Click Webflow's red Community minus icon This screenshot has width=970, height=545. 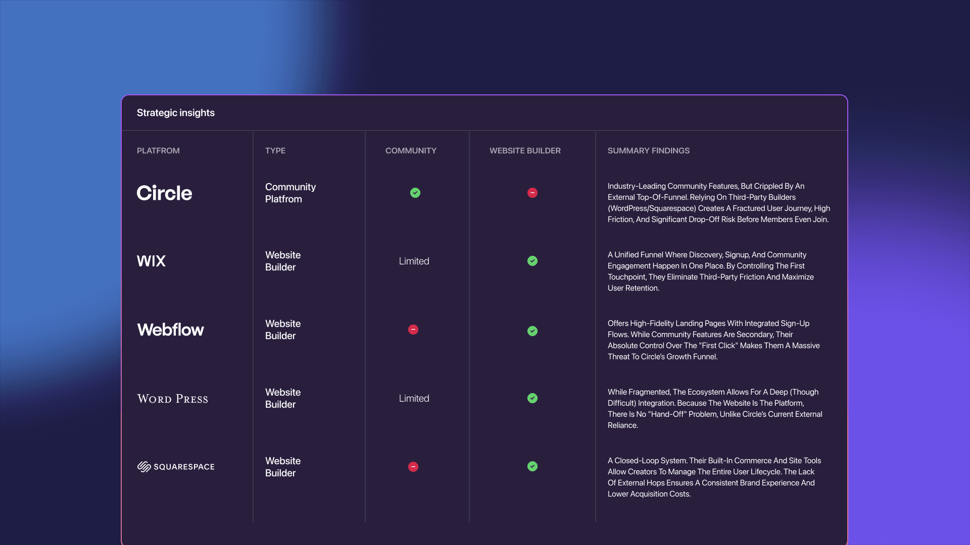pyautogui.click(x=413, y=330)
